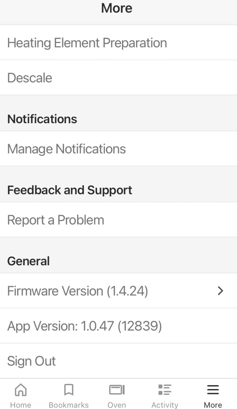The width and height of the screenshot is (237, 409).
Task: Tap the More hamburger icon
Action: (213, 390)
